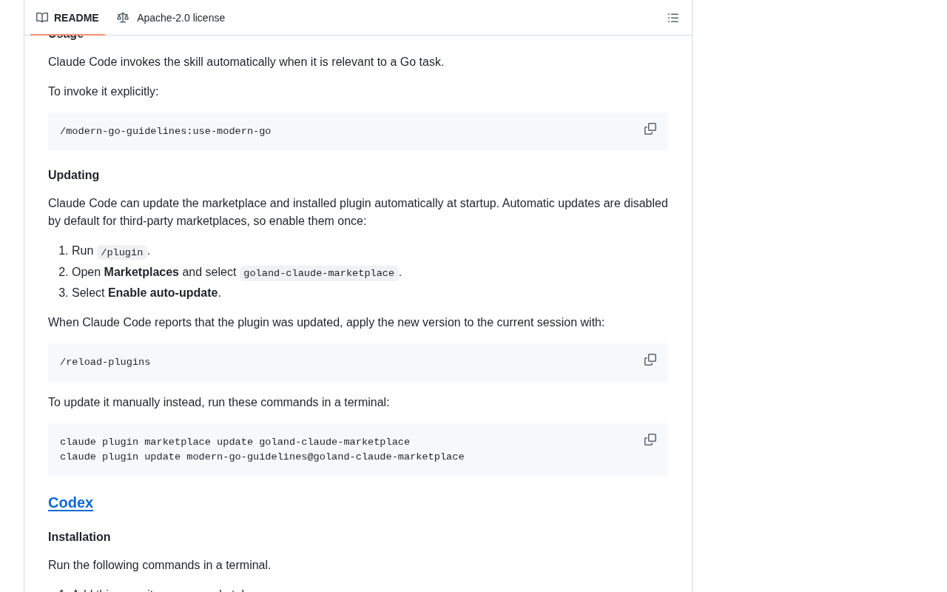The height and width of the screenshot is (592, 947).
Task: Copy the claude plugin marketplace update commands
Action: [x=650, y=440]
